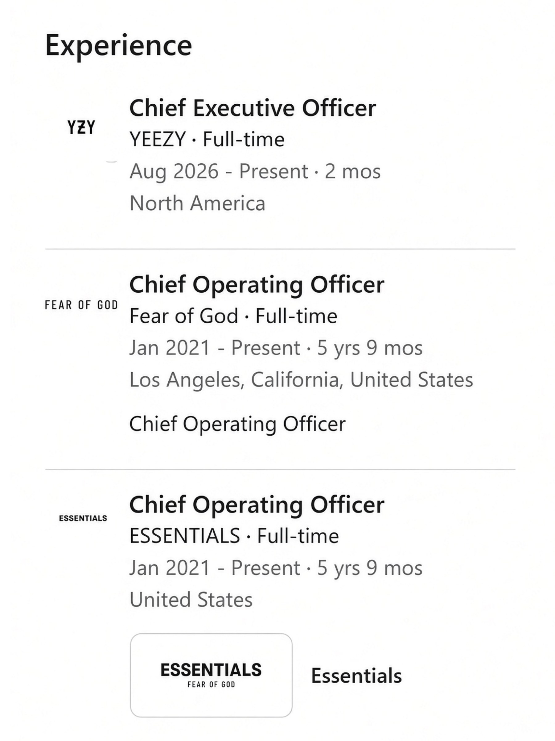Open the Essentials media title link
The image size is (555, 741).
[356, 675]
